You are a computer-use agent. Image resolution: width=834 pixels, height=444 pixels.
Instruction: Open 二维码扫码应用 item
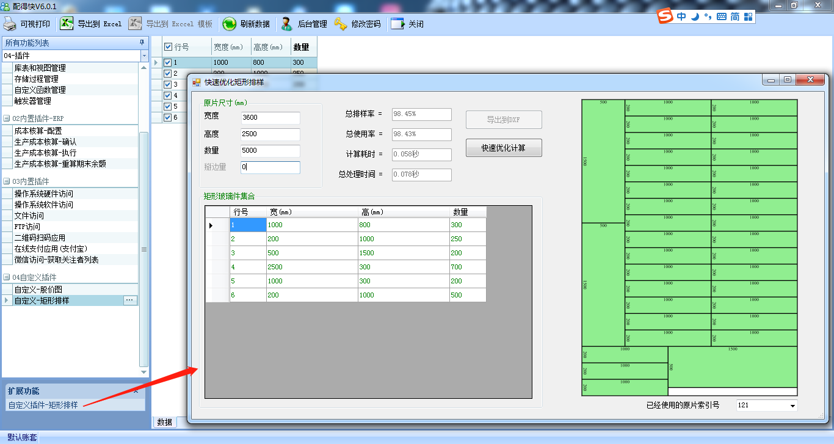40,238
